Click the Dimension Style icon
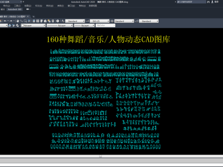Viewport: 223px width, 167px height. click(88, 21)
